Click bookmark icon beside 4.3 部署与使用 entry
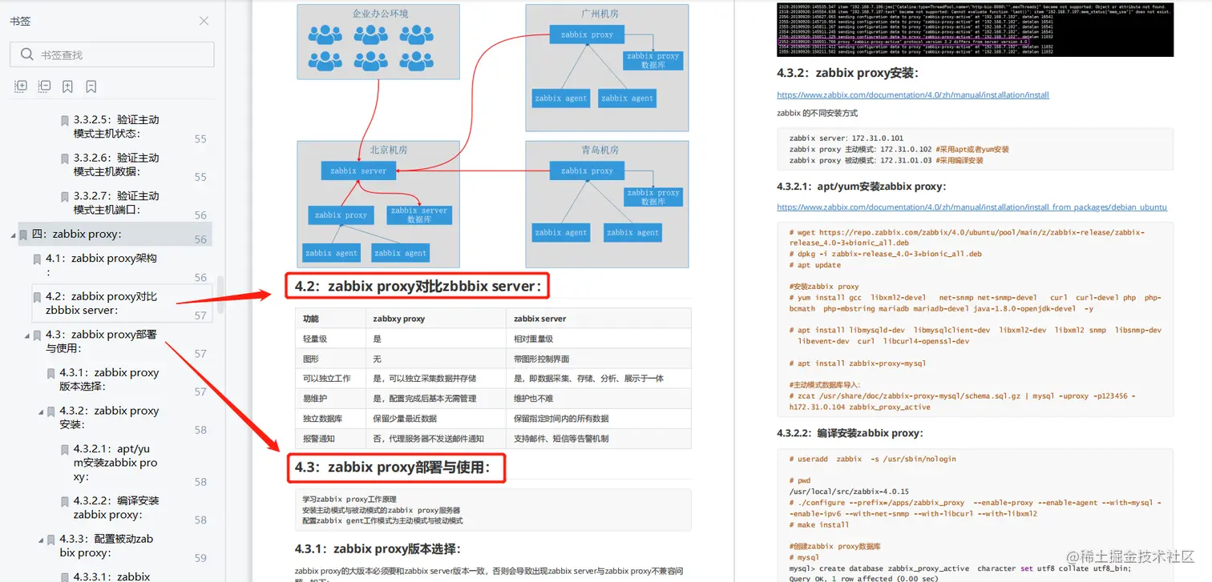 pyautogui.click(x=37, y=335)
